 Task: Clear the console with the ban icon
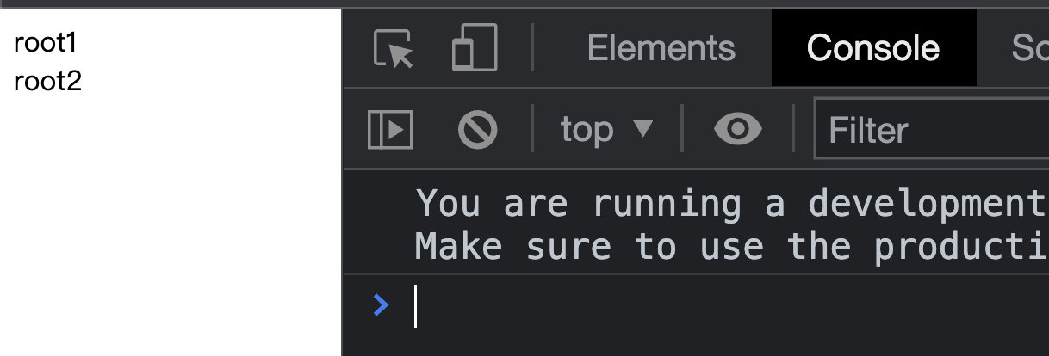[478, 130]
